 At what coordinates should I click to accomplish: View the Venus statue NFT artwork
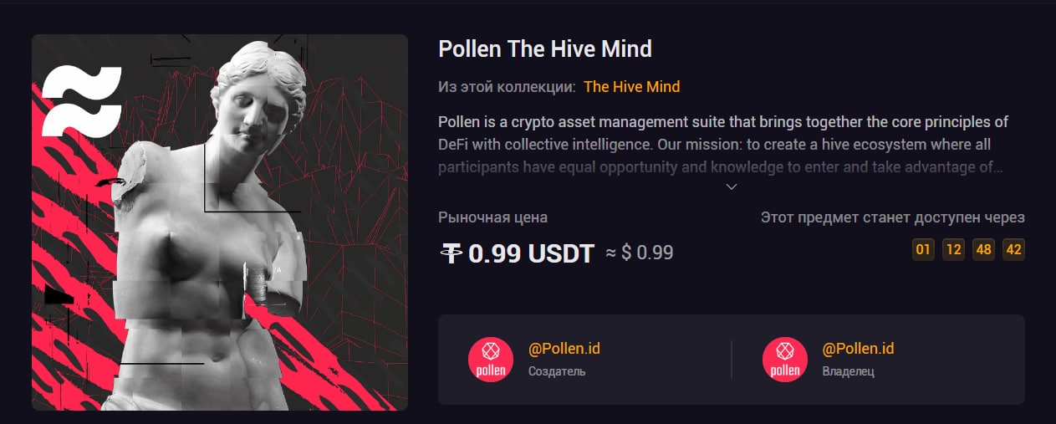click(220, 222)
